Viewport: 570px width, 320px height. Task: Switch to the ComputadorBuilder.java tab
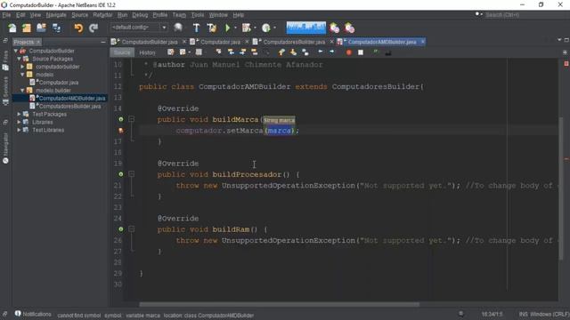pos(150,42)
